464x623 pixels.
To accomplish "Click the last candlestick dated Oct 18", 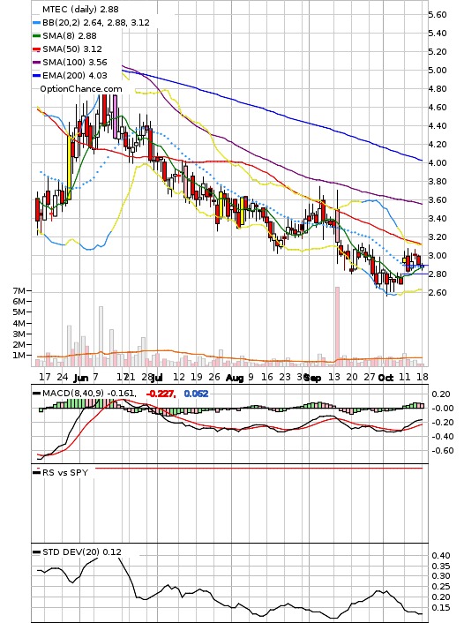I will (x=422, y=266).
